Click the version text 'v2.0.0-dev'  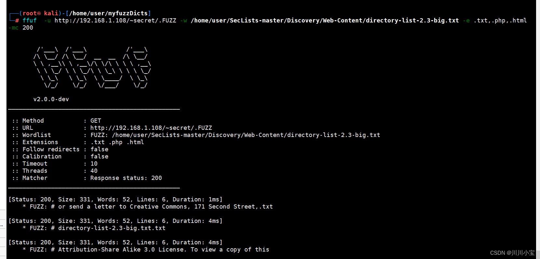point(51,99)
